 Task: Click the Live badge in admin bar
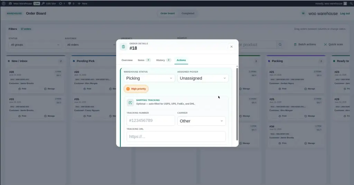pyautogui.click(x=37, y=3)
